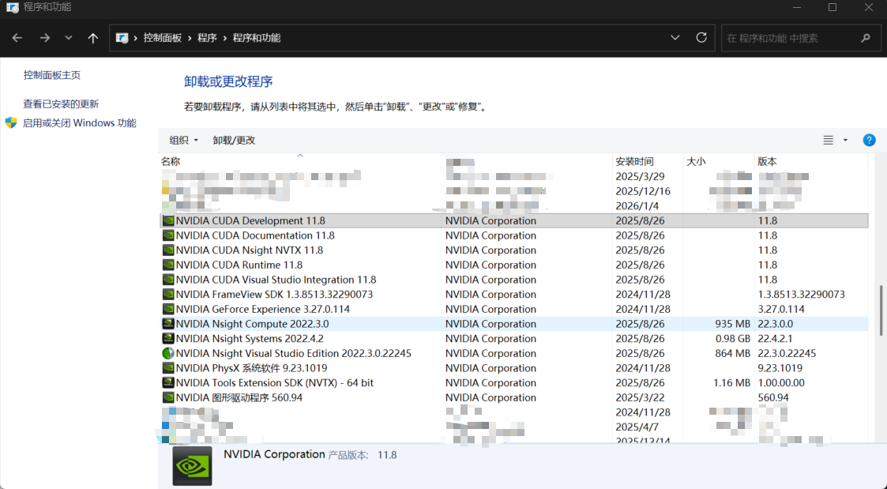The height and width of the screenshot is (489, 887).
Task: Open the help button
Action: (869, 140)
